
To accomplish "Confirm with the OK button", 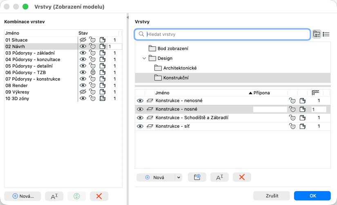I will pyautogui.click(x=312, y=196).
